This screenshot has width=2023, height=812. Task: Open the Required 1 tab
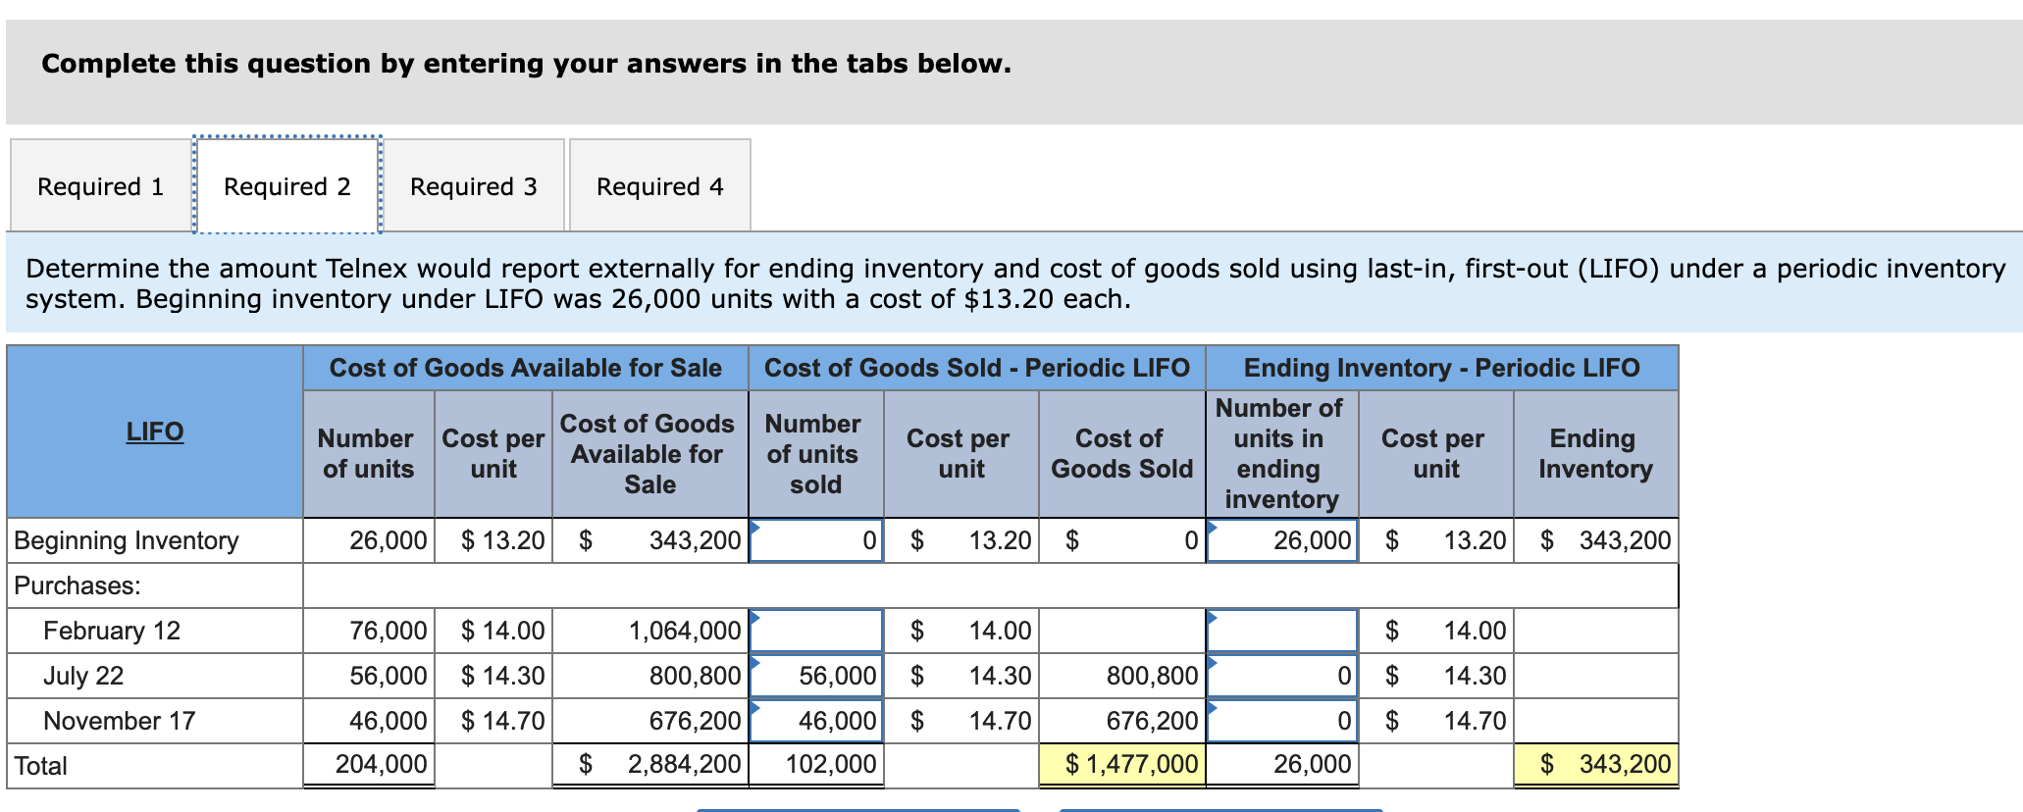coord(101,185)
